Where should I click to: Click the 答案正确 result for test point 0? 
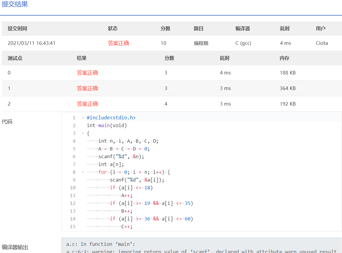[x=87, y=73]
